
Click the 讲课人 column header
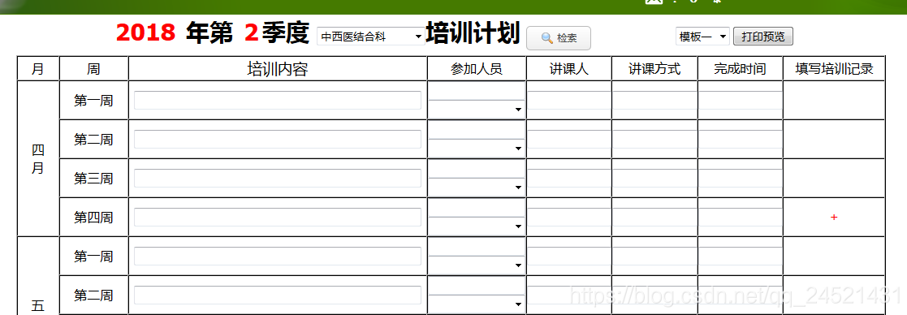tap(569, 69)
